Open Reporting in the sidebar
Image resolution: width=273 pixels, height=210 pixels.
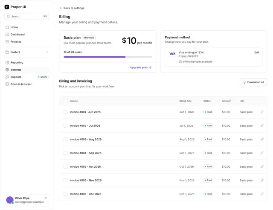click(27, 63)
